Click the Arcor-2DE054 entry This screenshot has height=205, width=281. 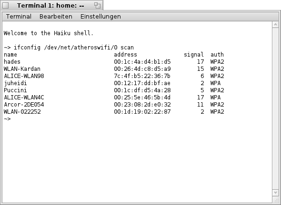[24, 105]
